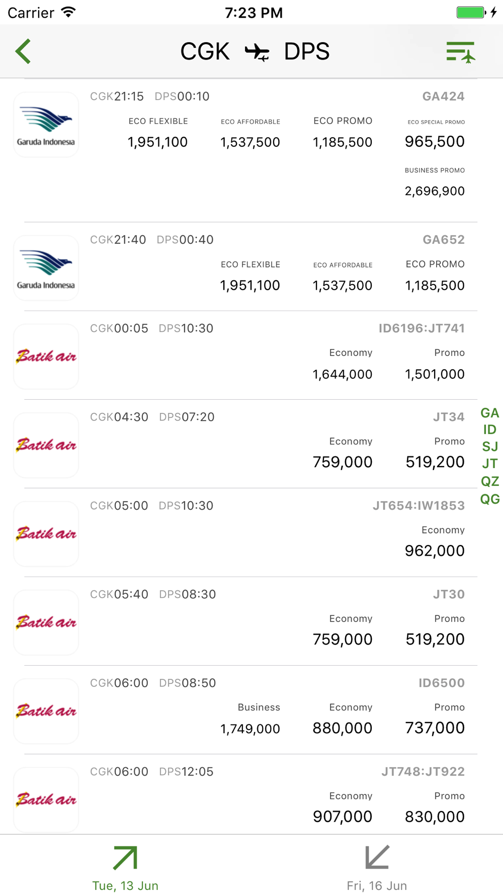This screenshot has width=503, height=894.
Task: Choose Business fare 1,749,000 on ID6500
Action: (x=250, y=719)
